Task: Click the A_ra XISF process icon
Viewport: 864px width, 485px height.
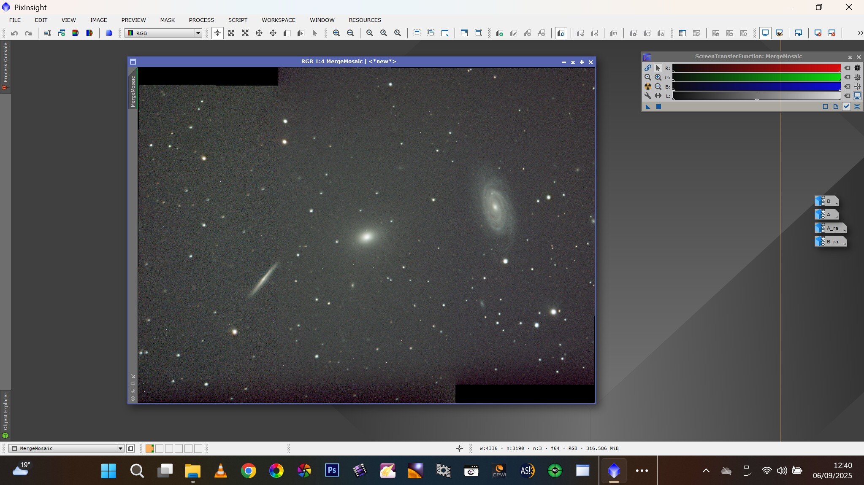Action: pyautogui.click(x=831, y=228)
